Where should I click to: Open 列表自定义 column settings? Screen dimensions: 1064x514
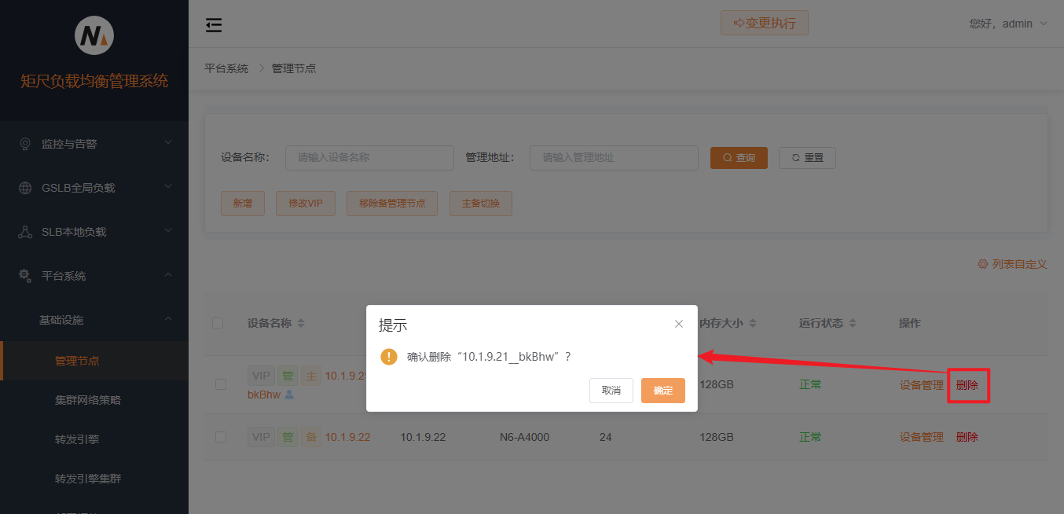(1012, 264)
